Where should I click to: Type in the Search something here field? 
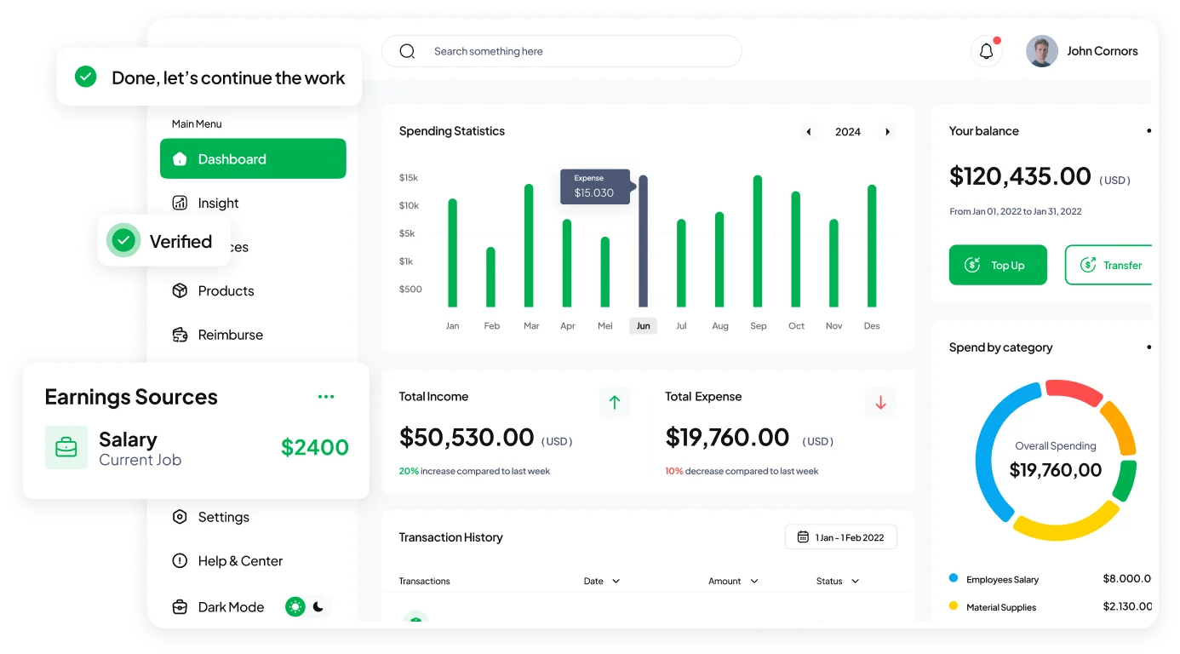579,51
